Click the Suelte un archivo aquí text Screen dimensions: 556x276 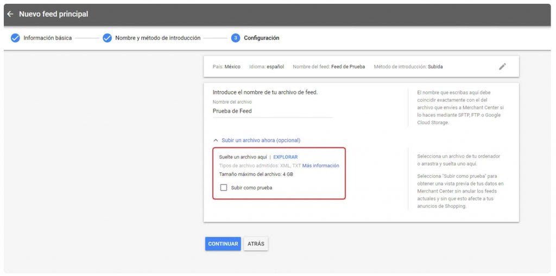coord(243,157)
